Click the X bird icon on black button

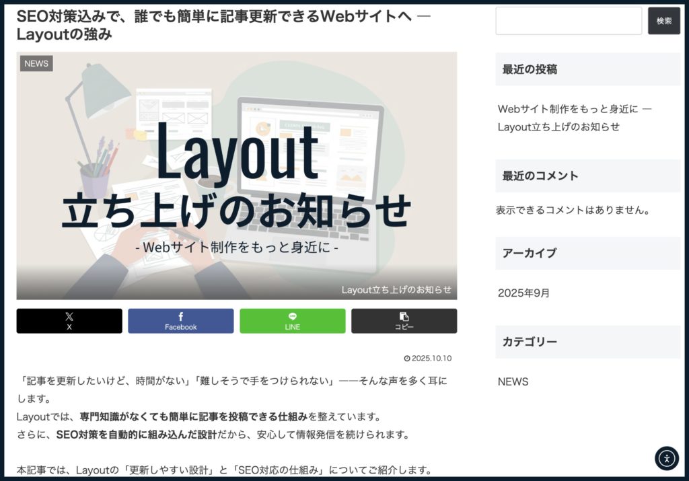click(x=69, y=316)
